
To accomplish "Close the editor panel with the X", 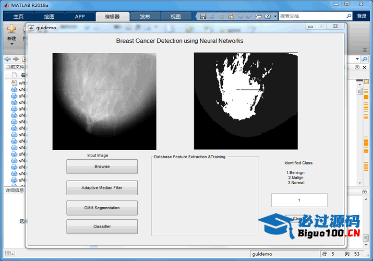I will pyautogui.click(x=364, y=67).
